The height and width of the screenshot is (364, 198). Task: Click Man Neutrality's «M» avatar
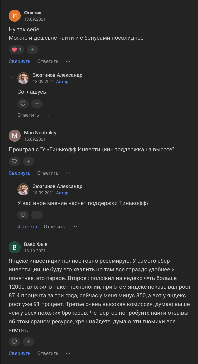pyautogui.click(x=14, y=136)
